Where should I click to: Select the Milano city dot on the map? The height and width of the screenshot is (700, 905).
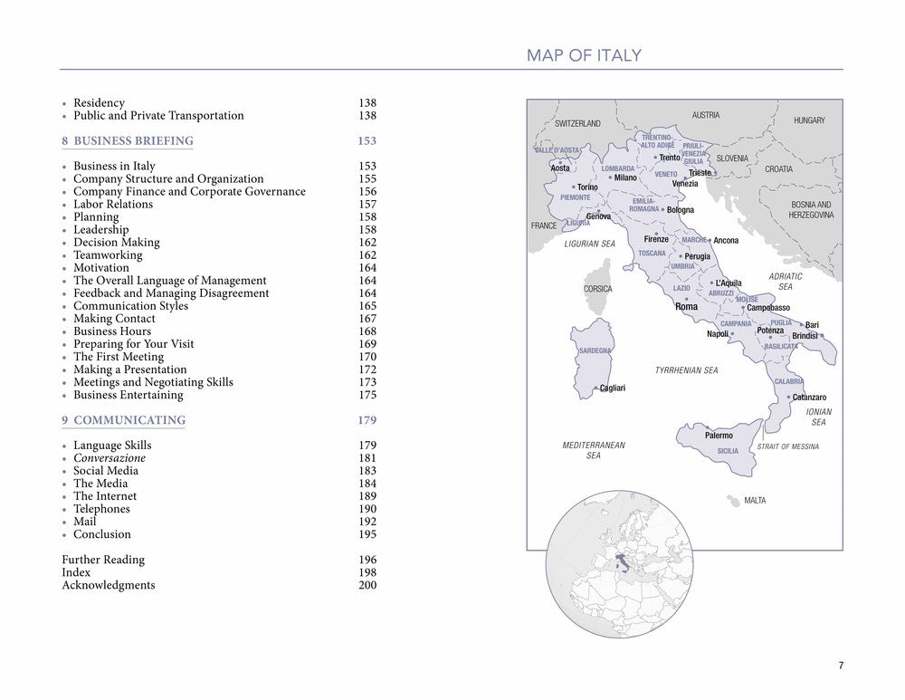coord(611,177)
